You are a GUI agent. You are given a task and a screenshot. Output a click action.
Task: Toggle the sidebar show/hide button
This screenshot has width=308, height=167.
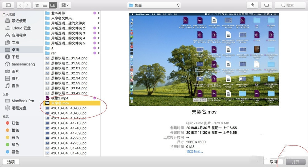coord(8,5)
